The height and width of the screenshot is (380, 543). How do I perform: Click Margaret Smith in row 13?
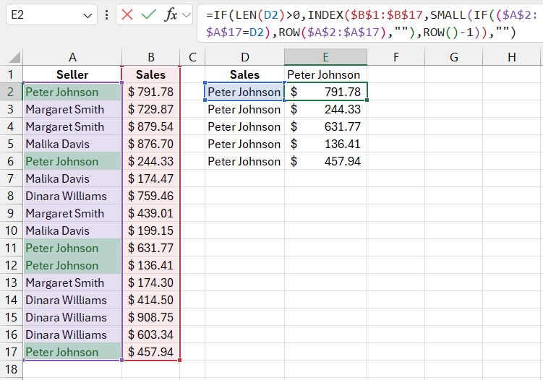tap(72, 282)
